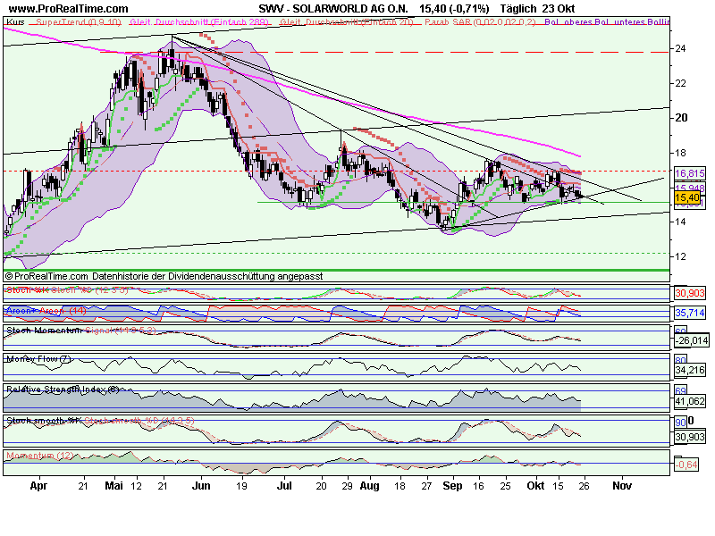Click the Sep month label on time axis

click(453, 486)
